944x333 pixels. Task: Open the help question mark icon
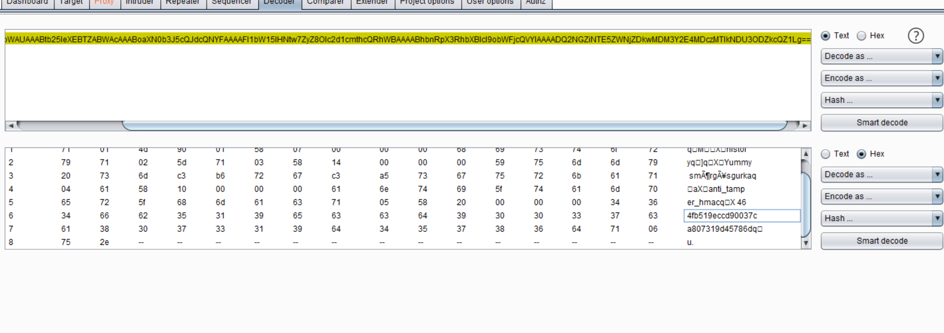916,36
